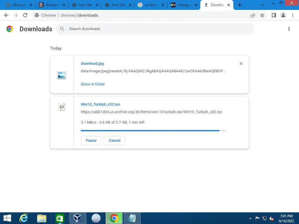
Task: Open the taskbar clock and date
Action: (286, 218)
